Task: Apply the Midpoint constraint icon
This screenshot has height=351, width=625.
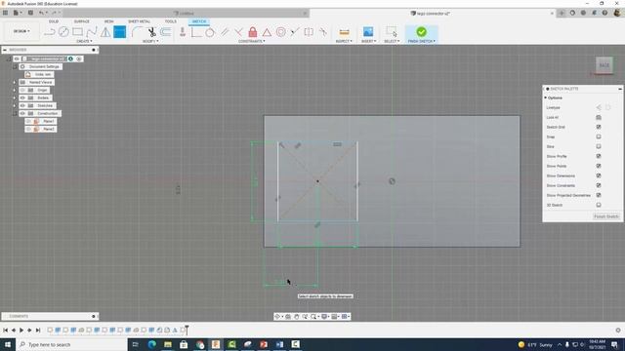Action: (x=295, y=32)
